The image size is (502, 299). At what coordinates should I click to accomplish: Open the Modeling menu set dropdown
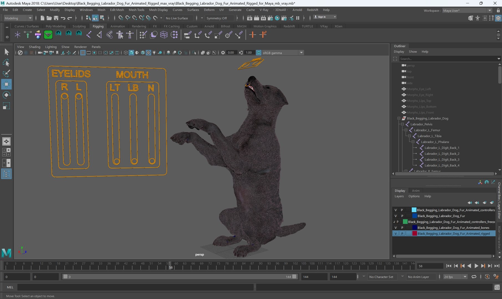(x=18, y=18)
